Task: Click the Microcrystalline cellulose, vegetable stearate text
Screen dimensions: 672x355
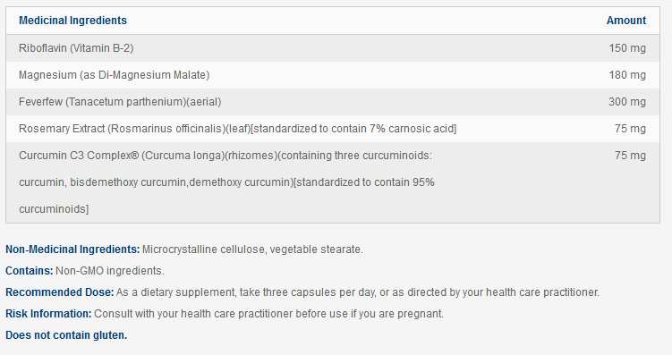Action: click(x=252, y=249)
